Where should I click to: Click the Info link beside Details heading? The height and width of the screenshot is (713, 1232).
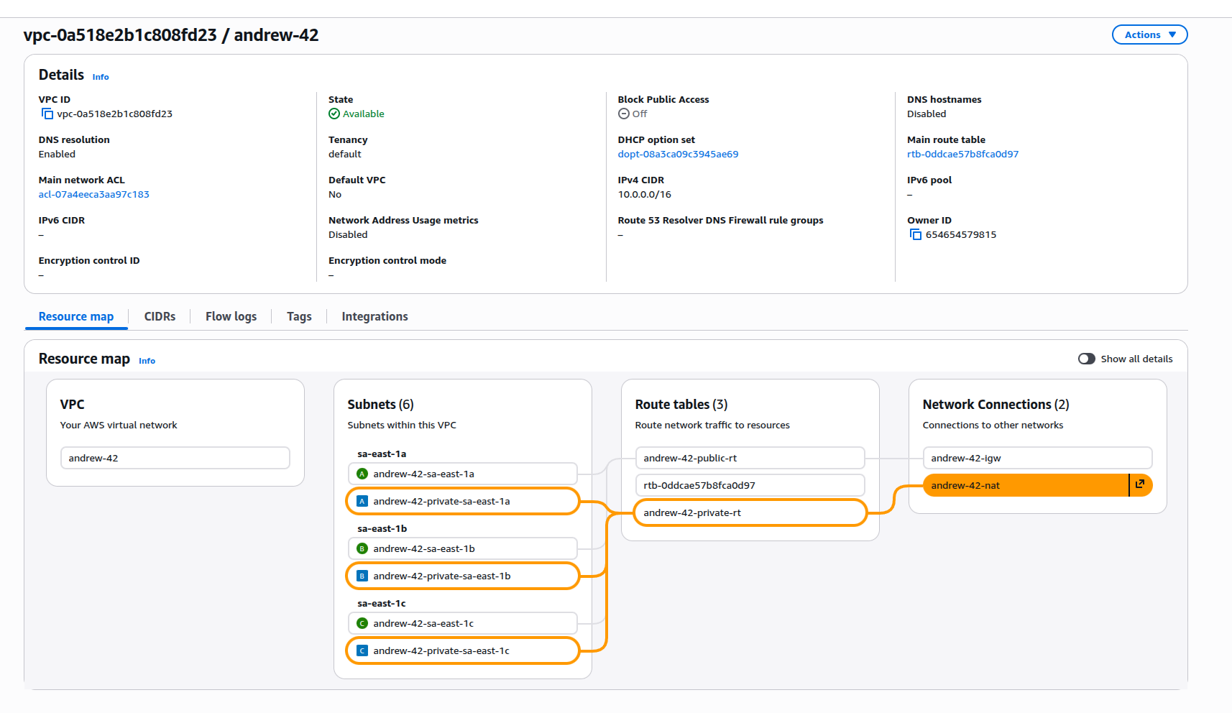(x=101, y=78)
